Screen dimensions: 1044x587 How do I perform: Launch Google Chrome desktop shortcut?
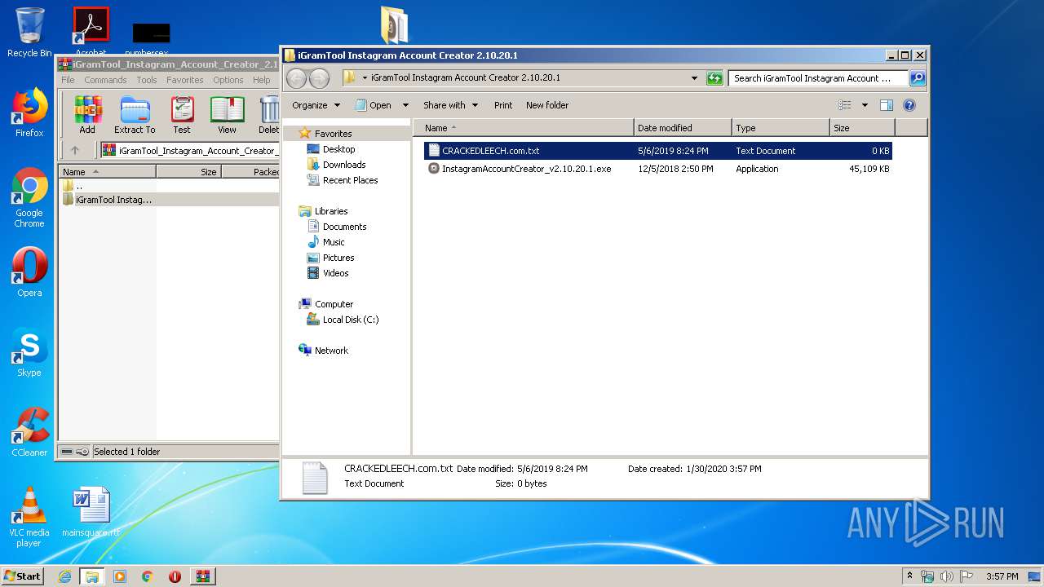coord(29,198)
